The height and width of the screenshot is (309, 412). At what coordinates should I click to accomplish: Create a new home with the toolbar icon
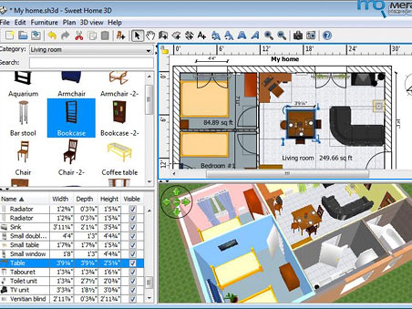[10, 35]
